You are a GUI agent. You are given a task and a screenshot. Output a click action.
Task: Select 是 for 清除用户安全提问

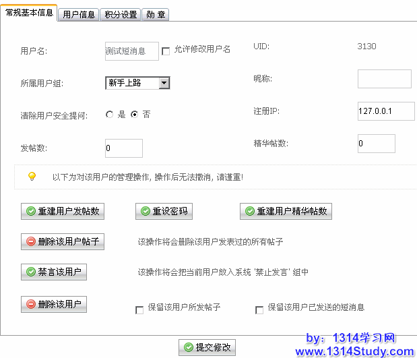click(x=109, y=115)
